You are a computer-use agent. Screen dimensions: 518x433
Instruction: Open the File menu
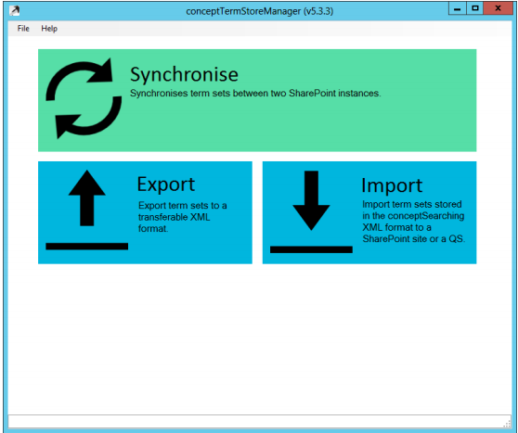click(23, 29)
